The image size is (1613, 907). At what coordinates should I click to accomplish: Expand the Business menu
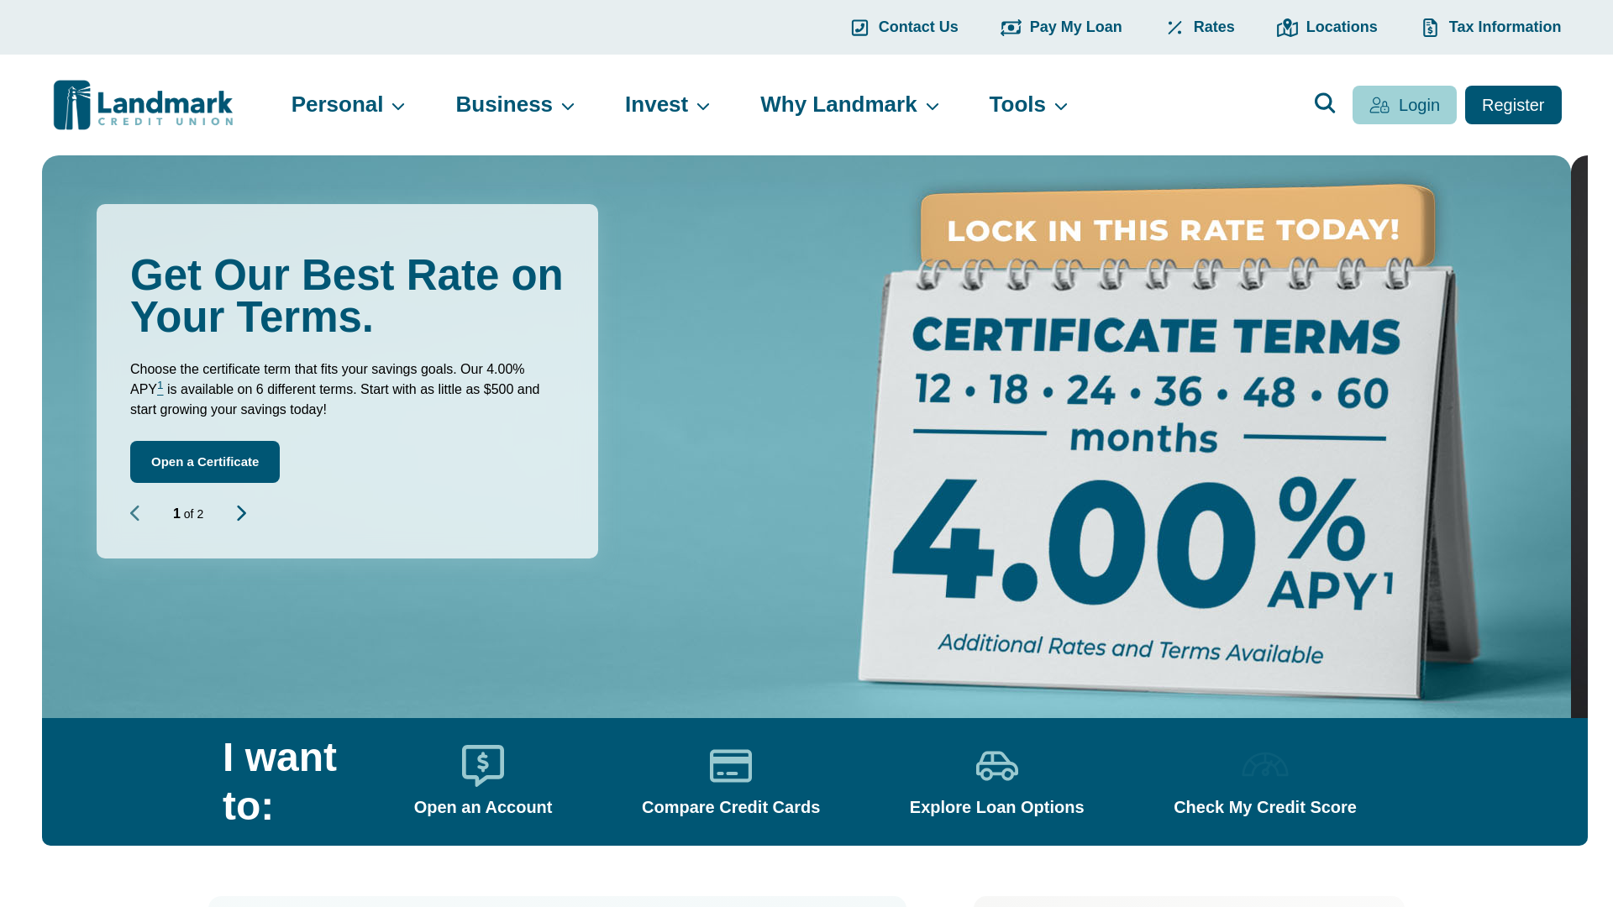(515, 105)
